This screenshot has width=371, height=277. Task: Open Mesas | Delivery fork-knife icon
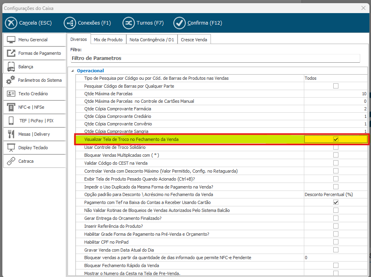(11, 134)
